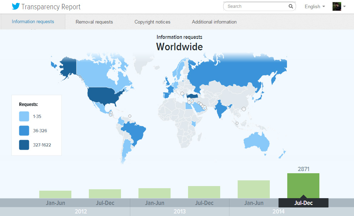Click the Jul-Dec 2014 timeline label
The image size is (354, 216).
pyautogui.click(x=303, y=203)
